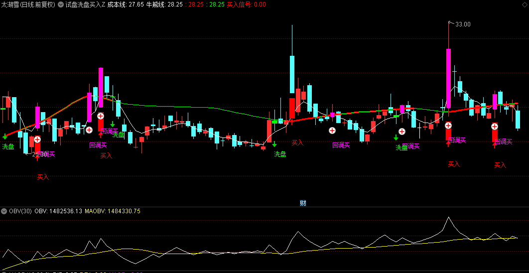Open the dropdown arrow beside 试盘洗盘买入Z
Viewport: 529px width, 273px height.
click(x=60, y=4)
